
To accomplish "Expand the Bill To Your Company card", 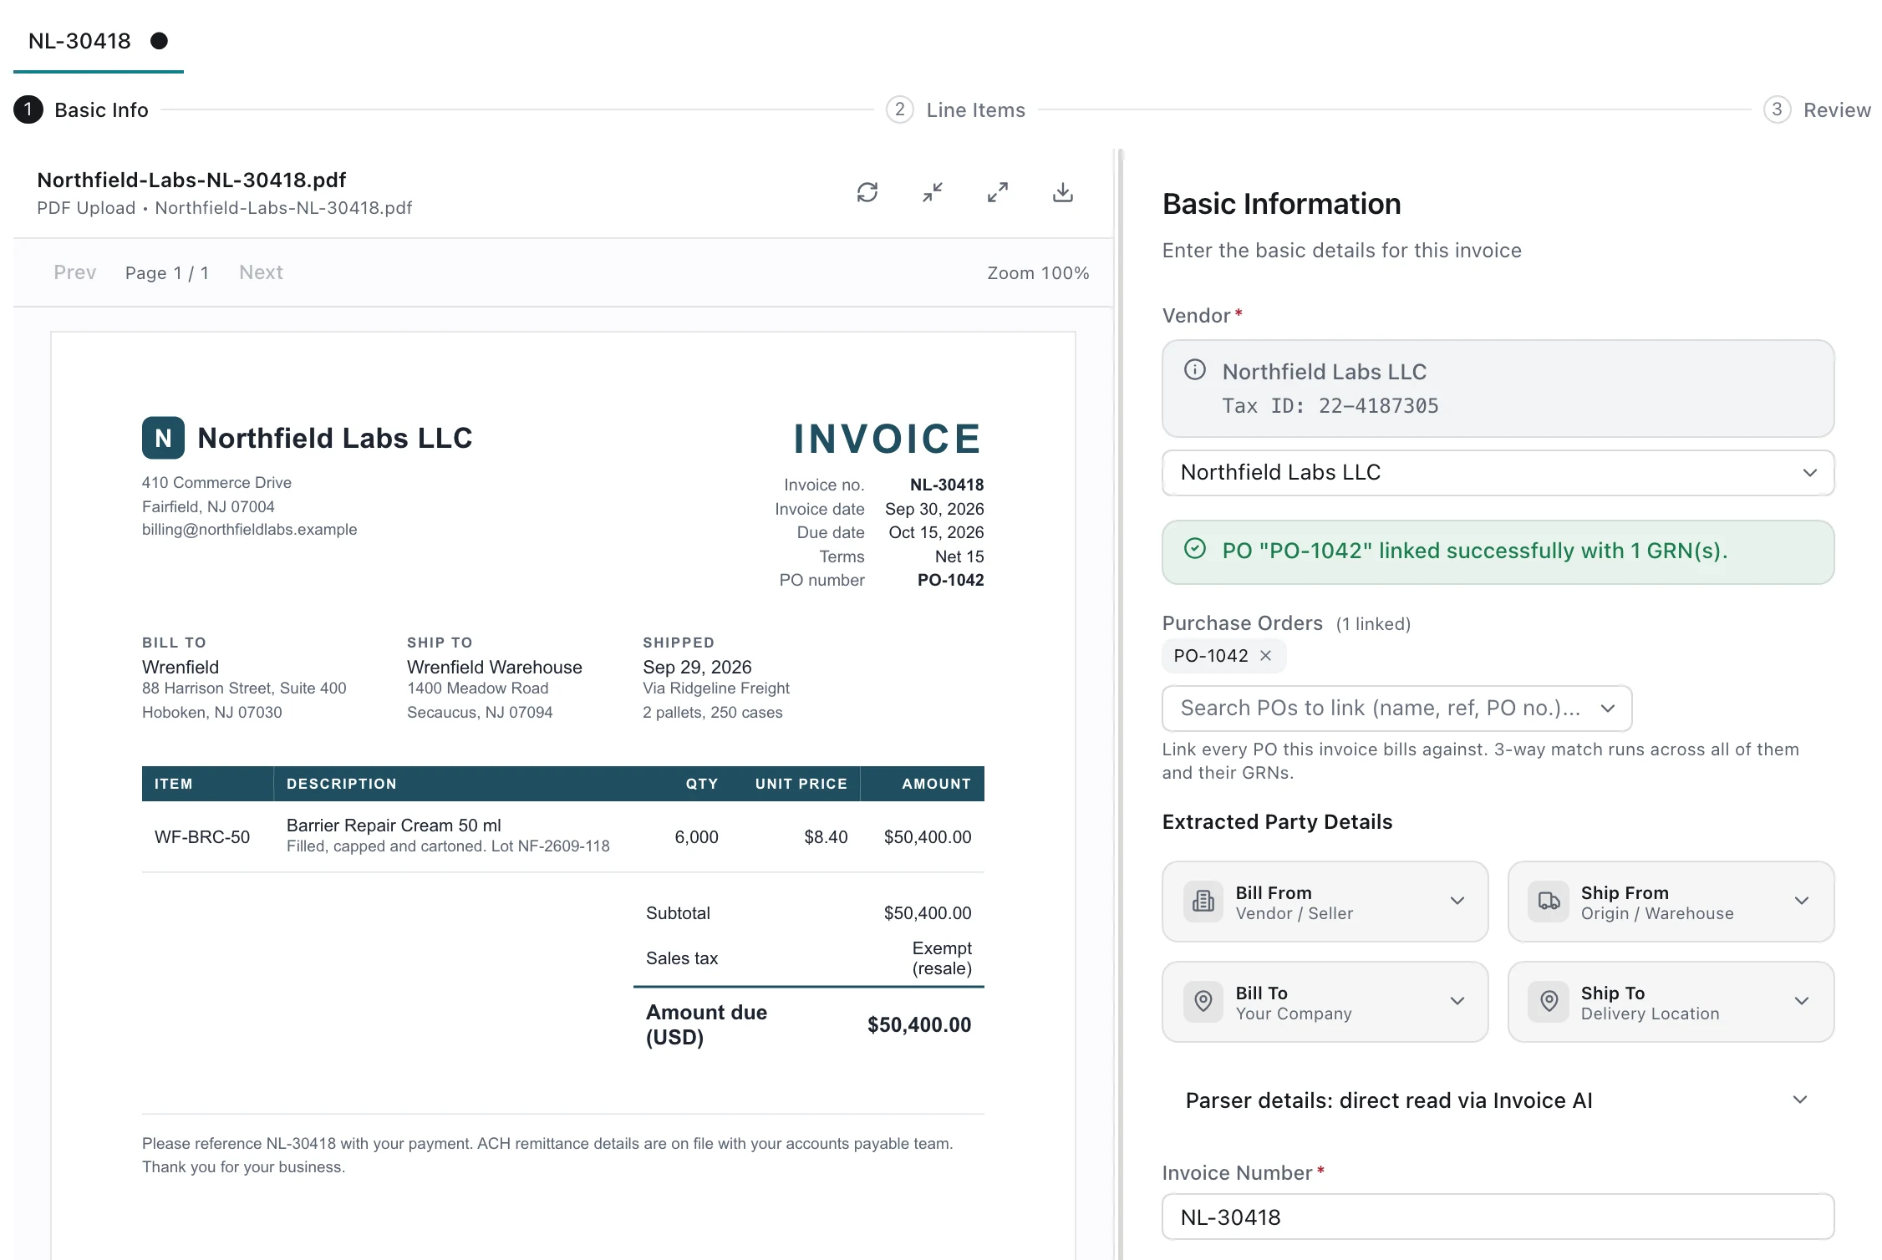I will 1325,1002.
